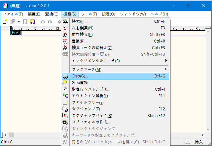Expand the ブックマーク(M) submenu

coord(115,69)
